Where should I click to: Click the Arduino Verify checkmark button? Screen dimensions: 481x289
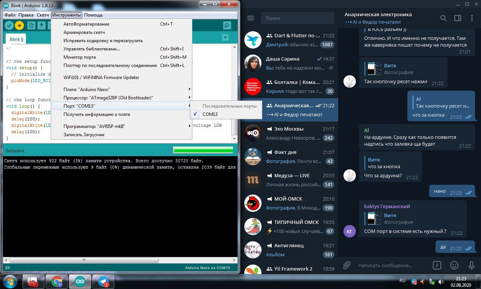click(x=9, y=25)
